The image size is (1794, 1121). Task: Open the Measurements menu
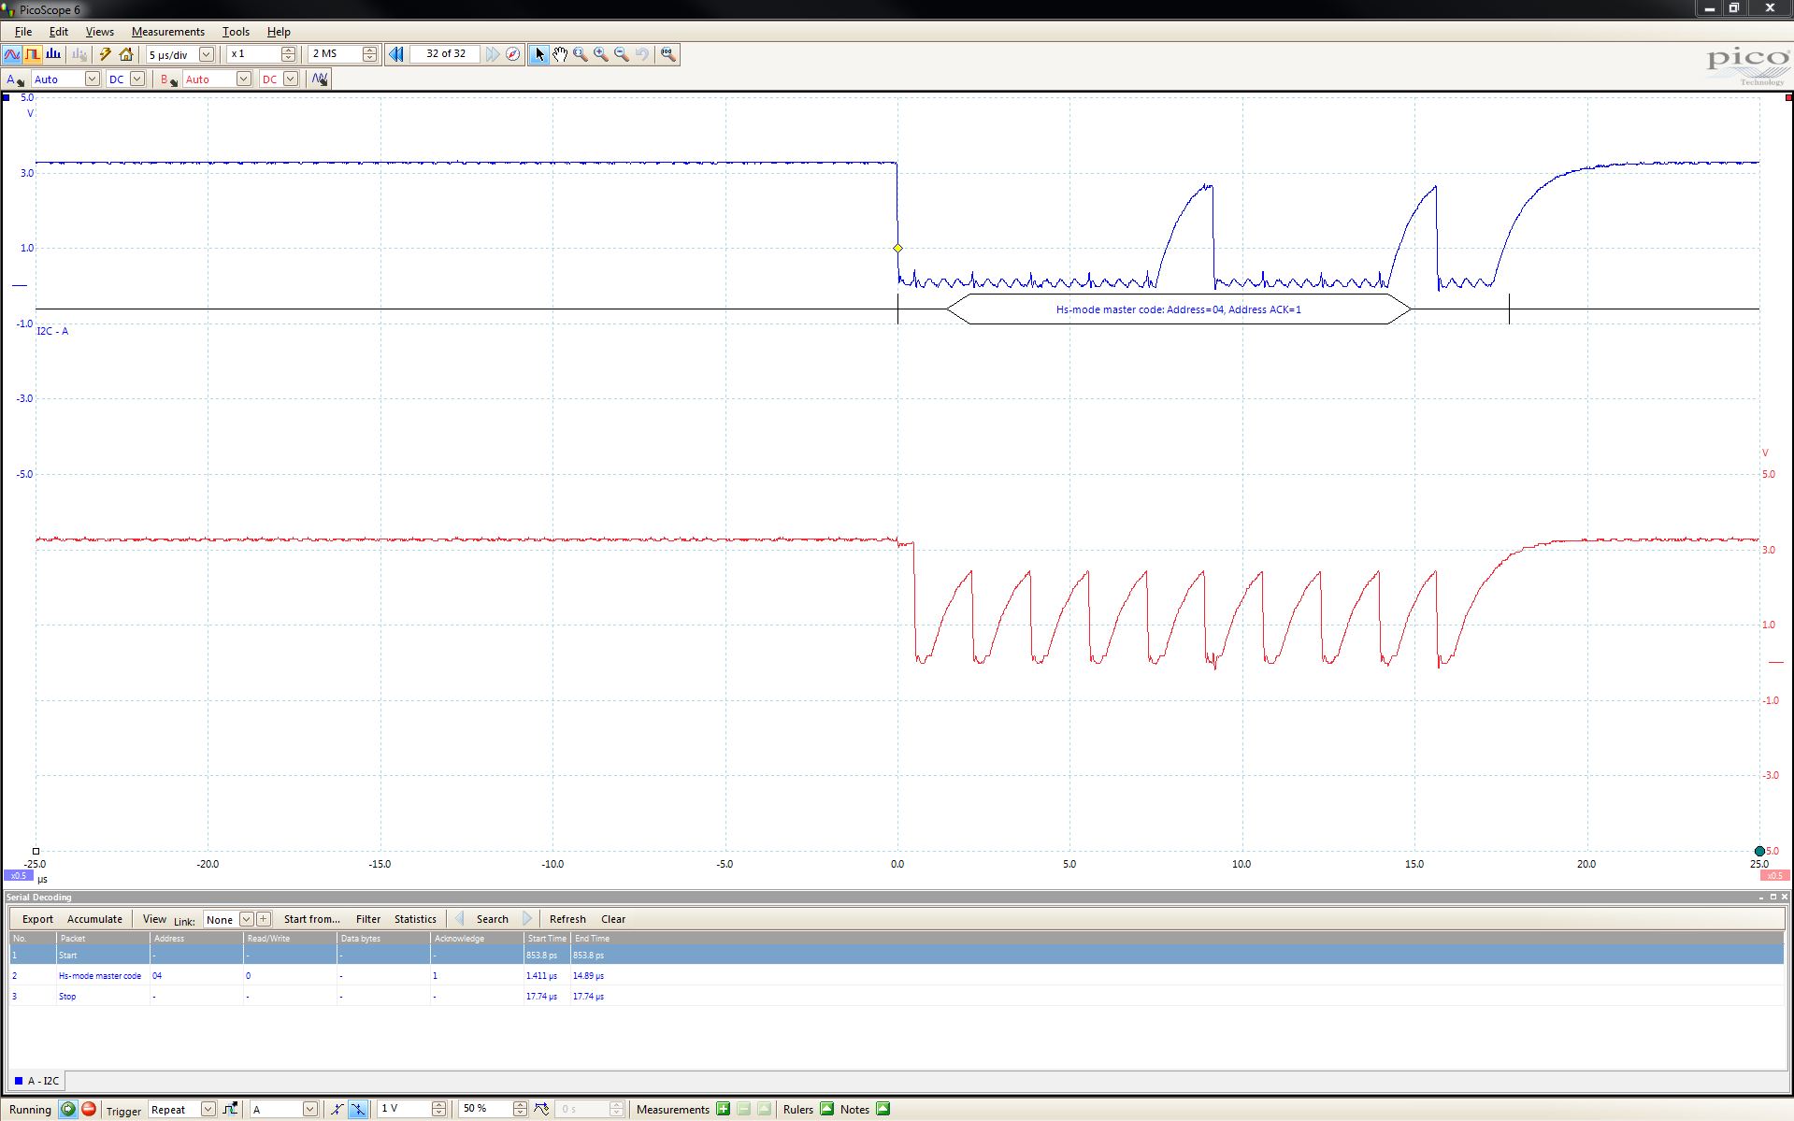click(168, 32)
